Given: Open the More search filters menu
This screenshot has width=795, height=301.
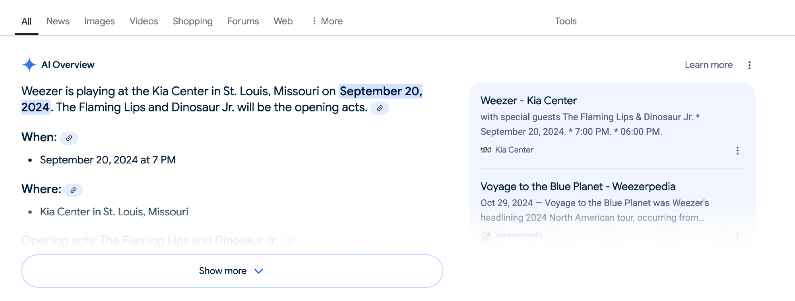Looking at the screenshot, I should [x=327, y=21].
